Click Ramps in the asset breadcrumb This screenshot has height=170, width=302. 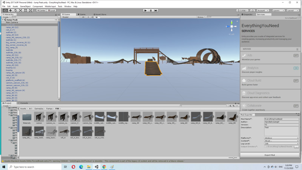point(49,109)
